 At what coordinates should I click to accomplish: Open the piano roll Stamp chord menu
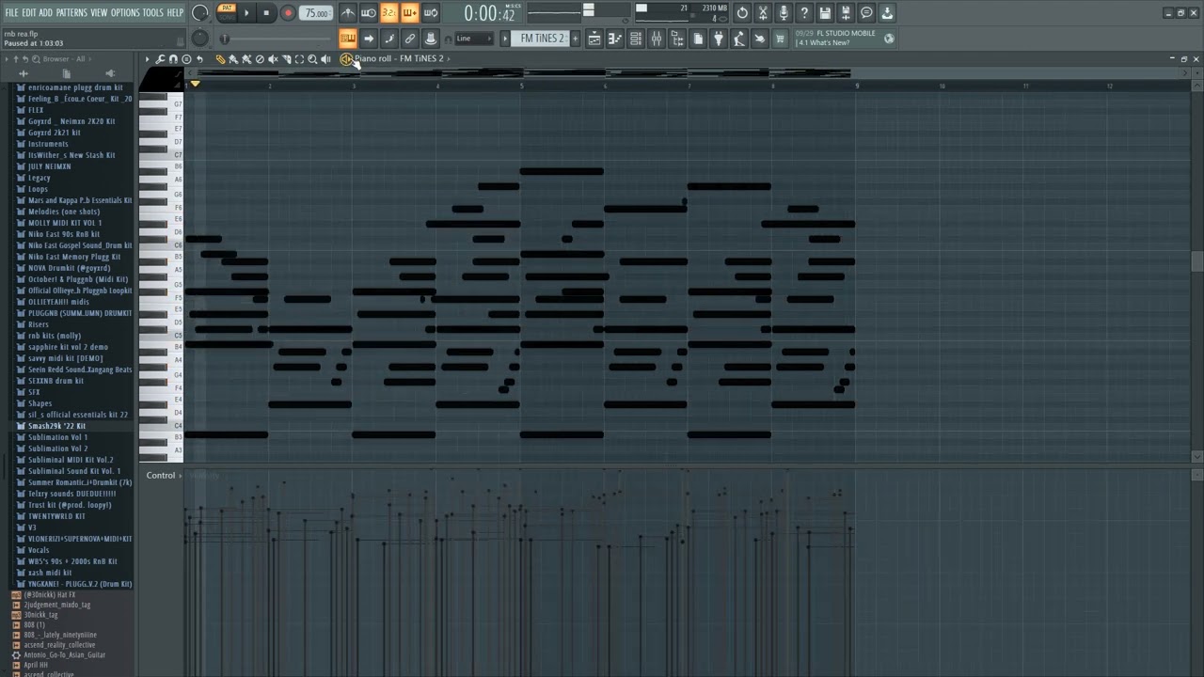186,59
